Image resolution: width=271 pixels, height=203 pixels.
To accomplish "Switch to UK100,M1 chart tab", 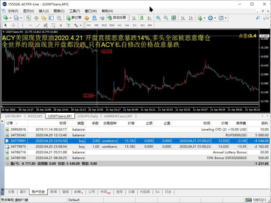I will click(x=13, y=116).
